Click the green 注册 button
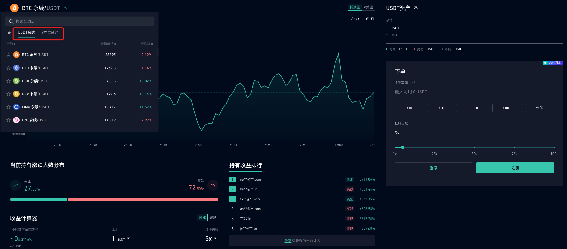Image resolution: width=567 pixels, height=249 pixels. 515,168
